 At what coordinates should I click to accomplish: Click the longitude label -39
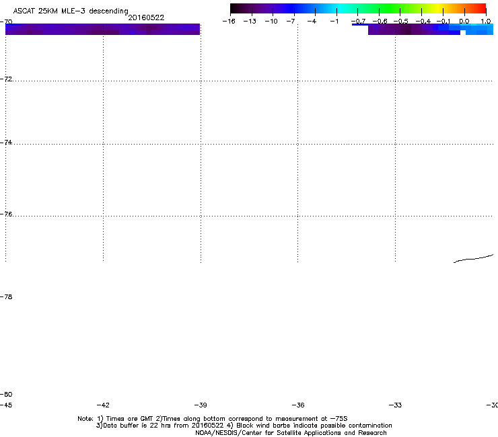pyautogui.click(x=201, y=405)
